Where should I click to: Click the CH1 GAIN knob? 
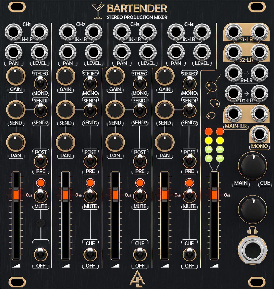pos(16,76)
